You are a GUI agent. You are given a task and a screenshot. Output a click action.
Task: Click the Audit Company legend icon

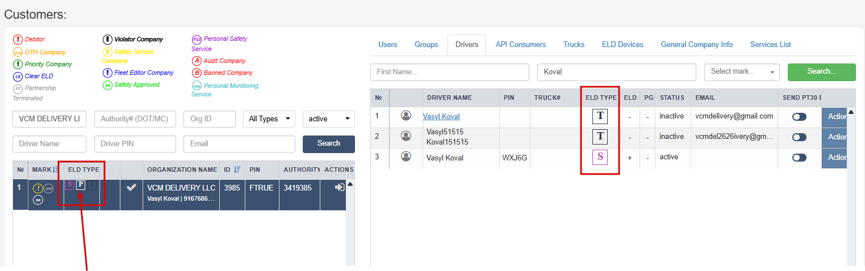(197, 61)
